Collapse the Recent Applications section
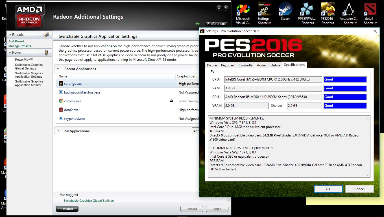 pos(58,69)
